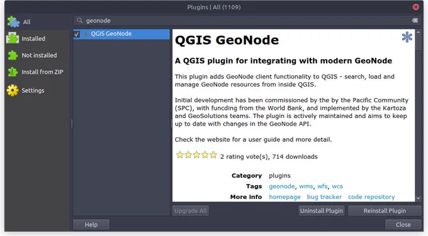Clear the geonode search text
This screenshot has width=428, height=236.
[x=415, y=21]
